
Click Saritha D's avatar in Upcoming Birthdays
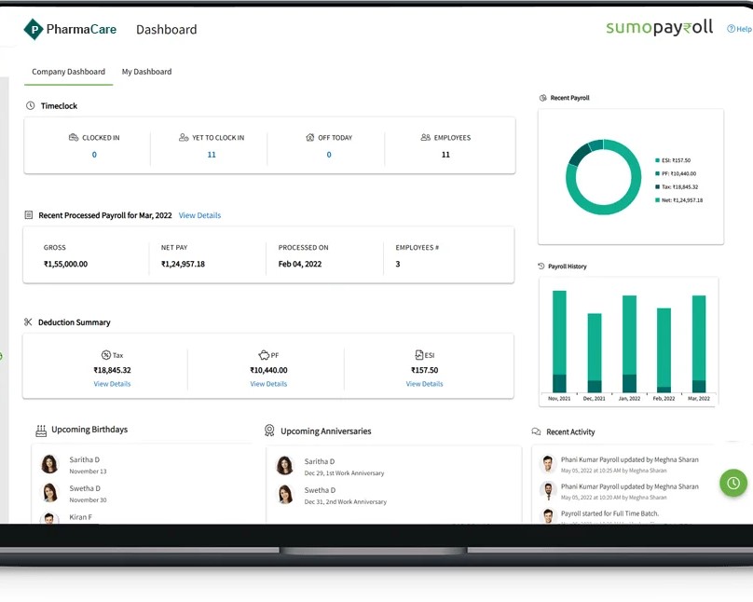(50, 464)
